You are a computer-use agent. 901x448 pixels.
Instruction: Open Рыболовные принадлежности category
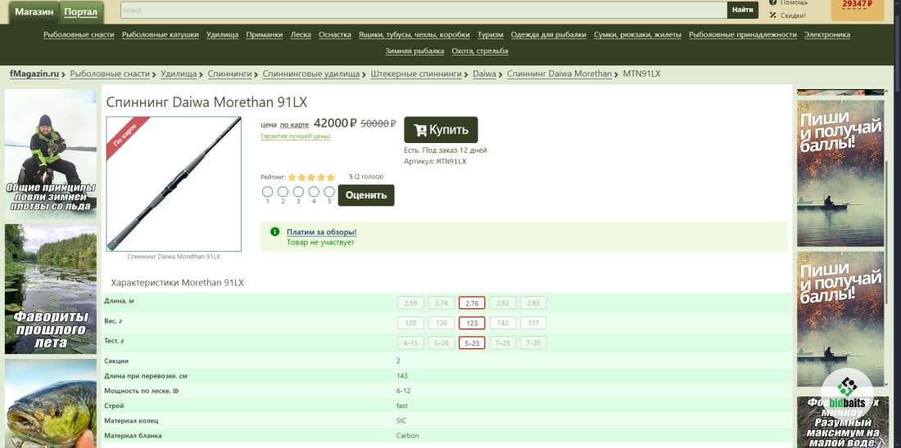point(743,34)
